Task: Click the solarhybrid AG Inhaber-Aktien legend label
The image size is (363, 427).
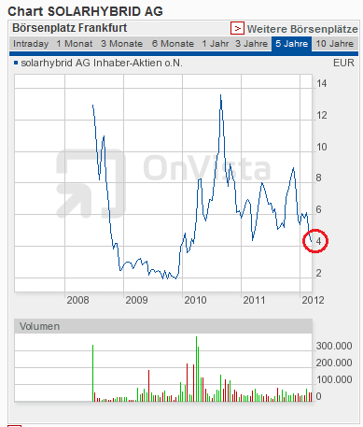Action: point(102,63)
